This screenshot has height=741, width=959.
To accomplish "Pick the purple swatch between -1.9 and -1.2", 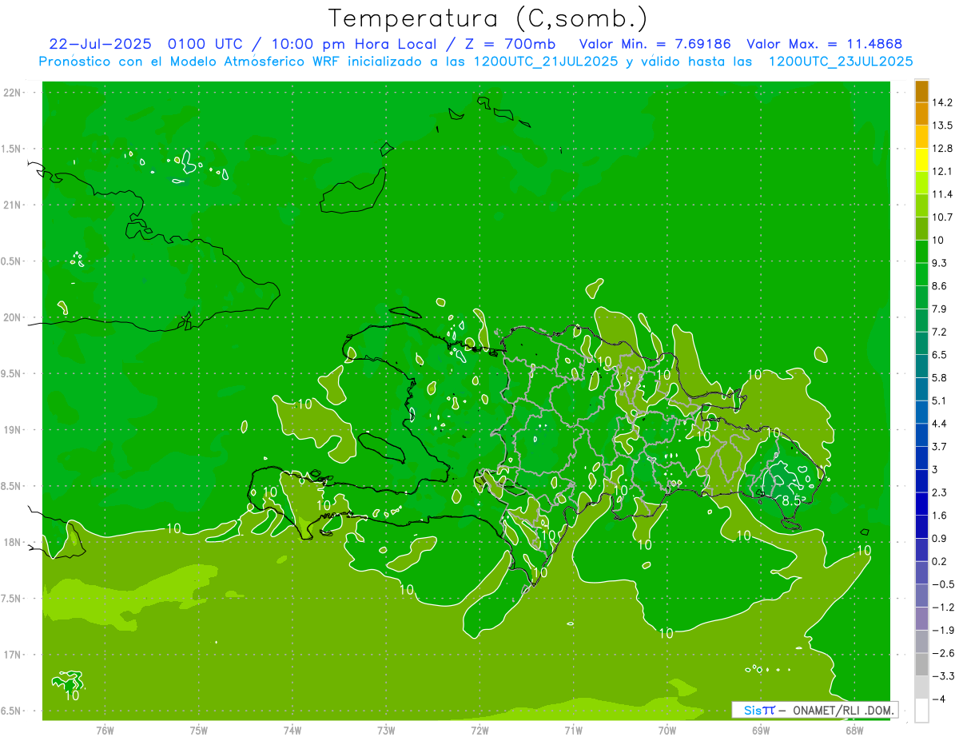I will (x=921, y=619).
